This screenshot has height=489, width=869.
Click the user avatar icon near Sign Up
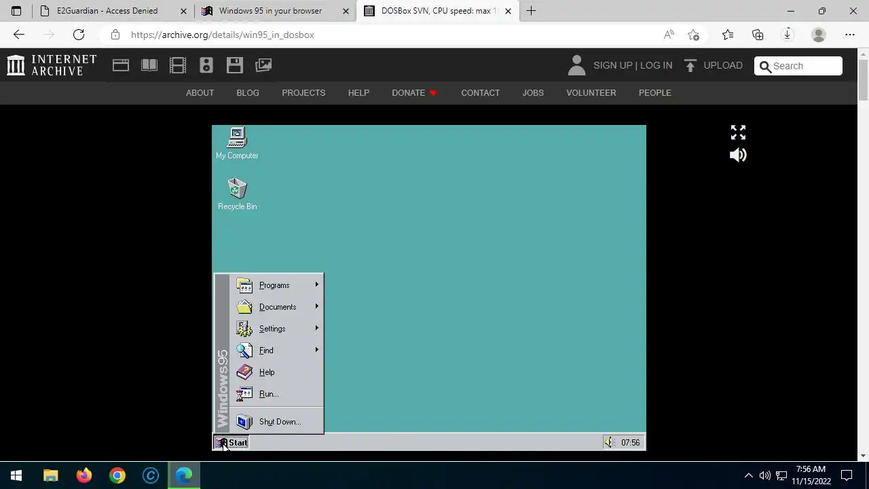(576, 65)
